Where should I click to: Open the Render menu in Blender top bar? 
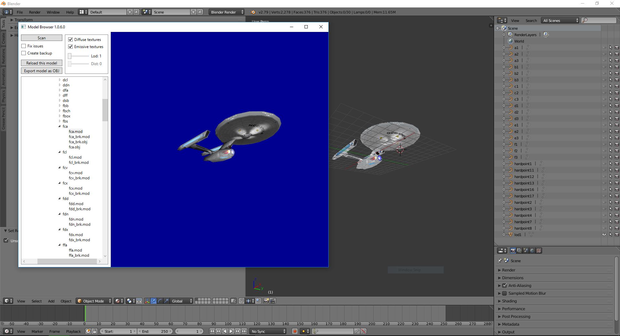[35, 12]
